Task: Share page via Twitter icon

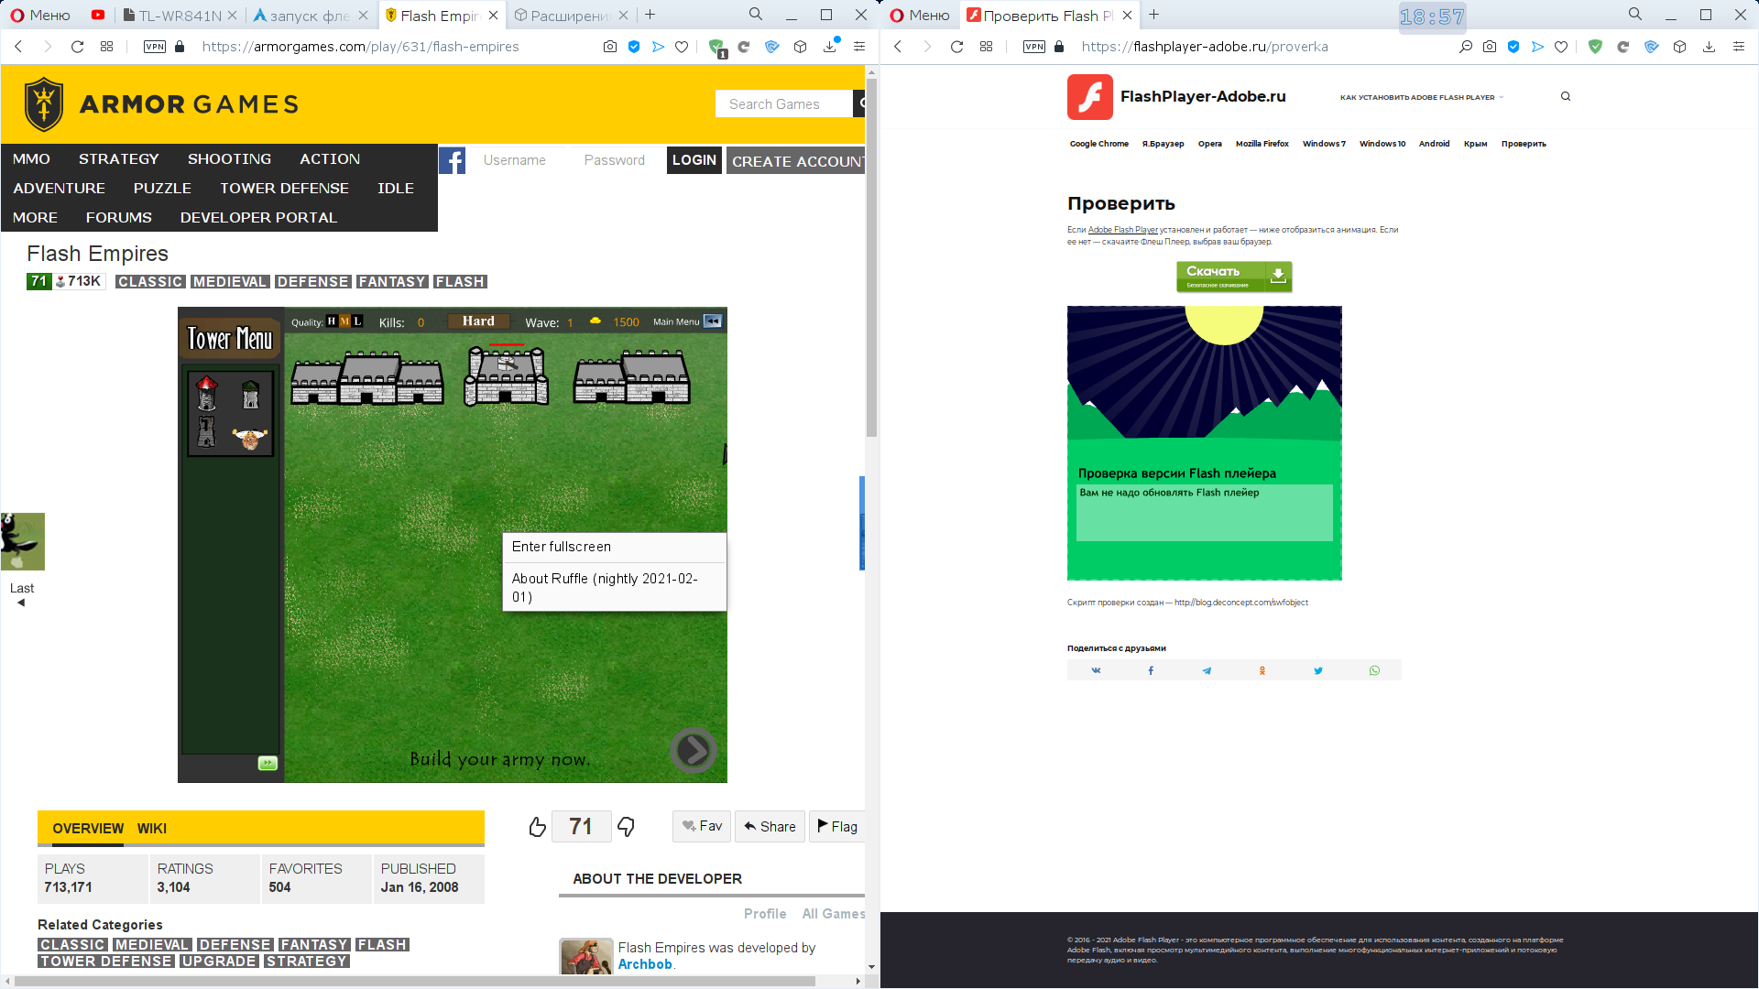Action: tap(1318, 670)
